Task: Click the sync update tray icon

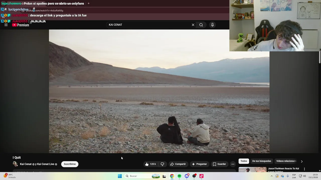Action: click(277, 176)
